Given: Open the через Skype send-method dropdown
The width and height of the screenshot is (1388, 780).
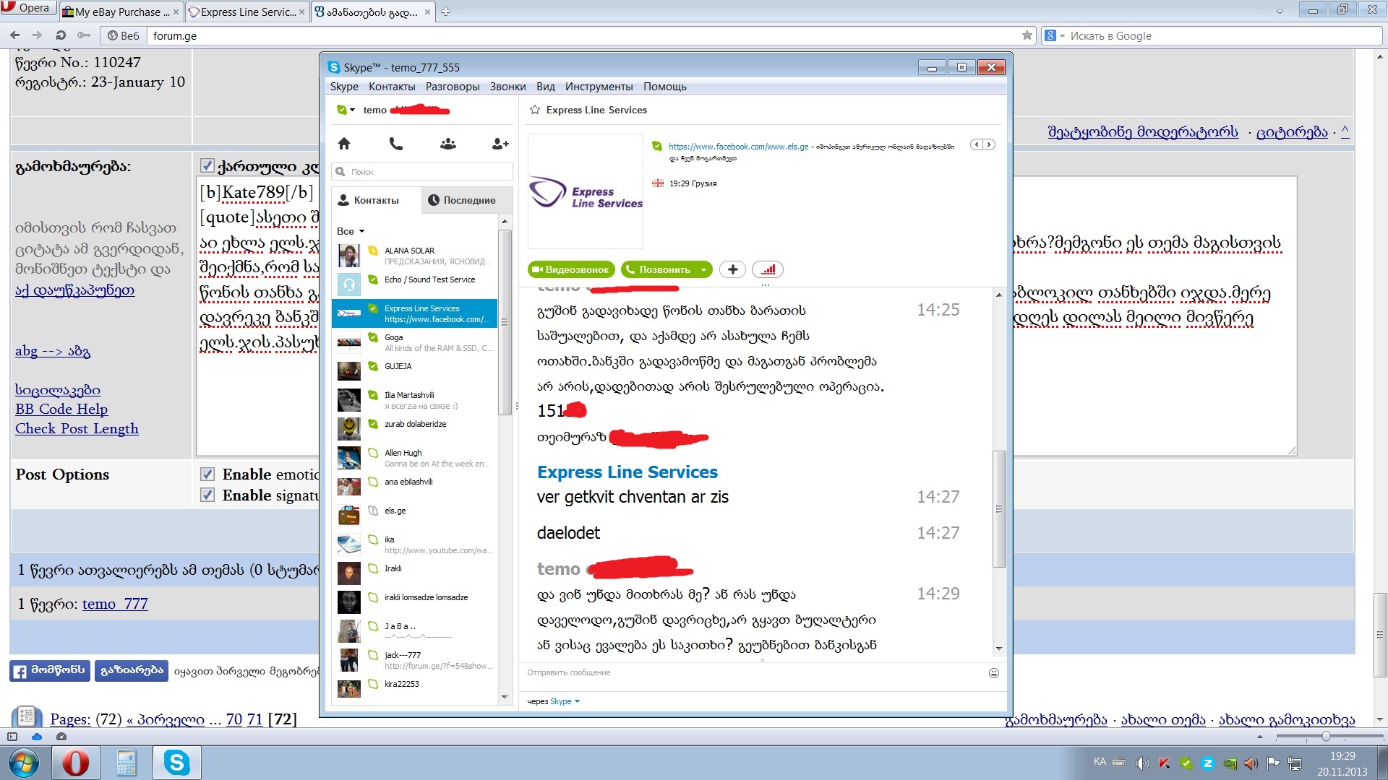Looking at the screenshot, I should coord(577,701).
